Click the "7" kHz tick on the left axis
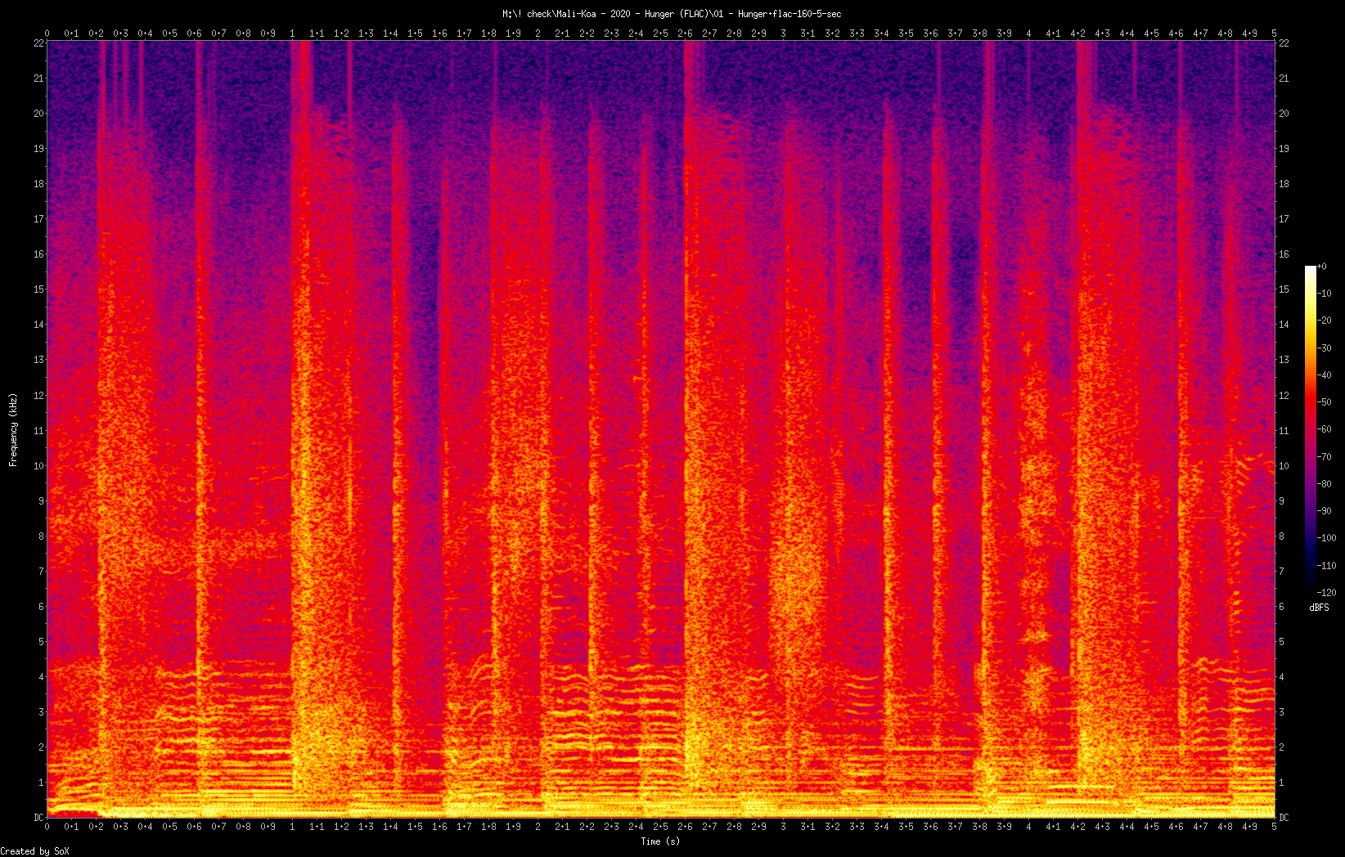The height and width of the screenshot is (857, 1345). [40, 572]
